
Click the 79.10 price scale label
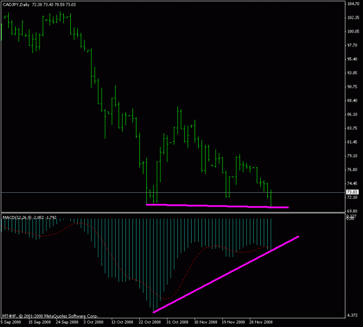click(352, 156)
